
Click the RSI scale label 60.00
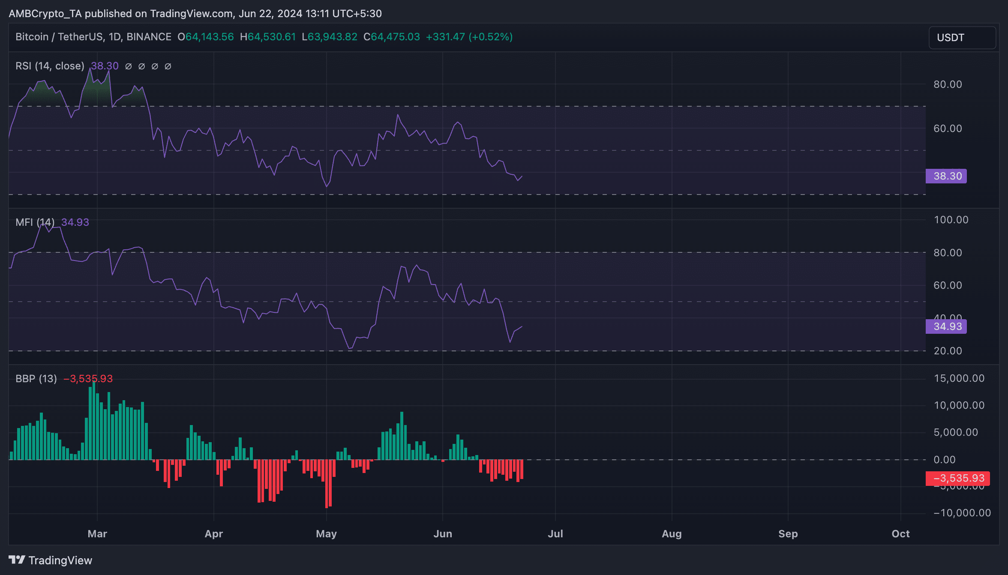948,129
